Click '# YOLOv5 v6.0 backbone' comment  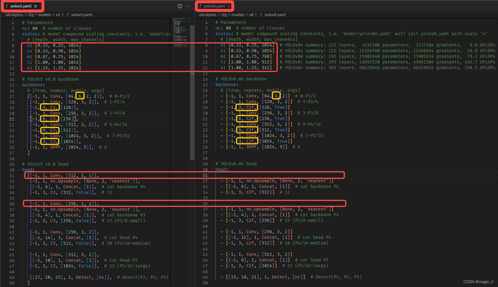point(50,79)
